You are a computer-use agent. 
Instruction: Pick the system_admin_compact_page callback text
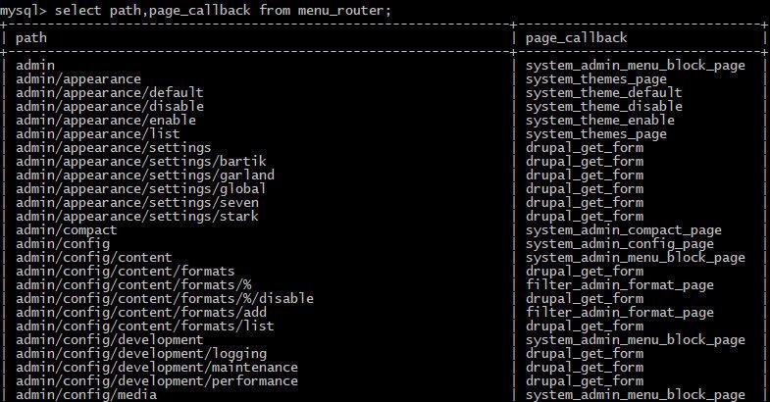624,229
